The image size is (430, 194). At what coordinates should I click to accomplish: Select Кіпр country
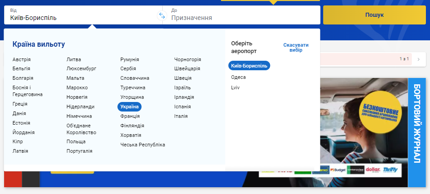coord(18,141)
